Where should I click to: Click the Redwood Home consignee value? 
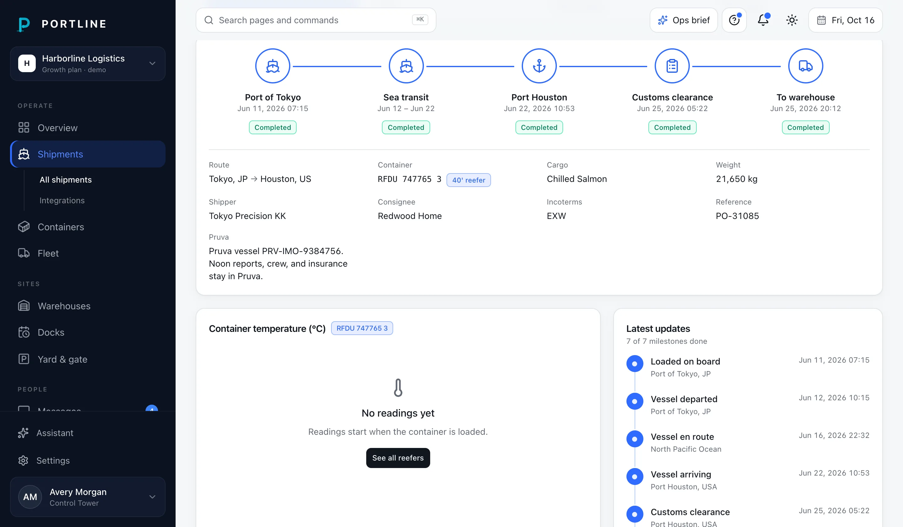point(410,216)
